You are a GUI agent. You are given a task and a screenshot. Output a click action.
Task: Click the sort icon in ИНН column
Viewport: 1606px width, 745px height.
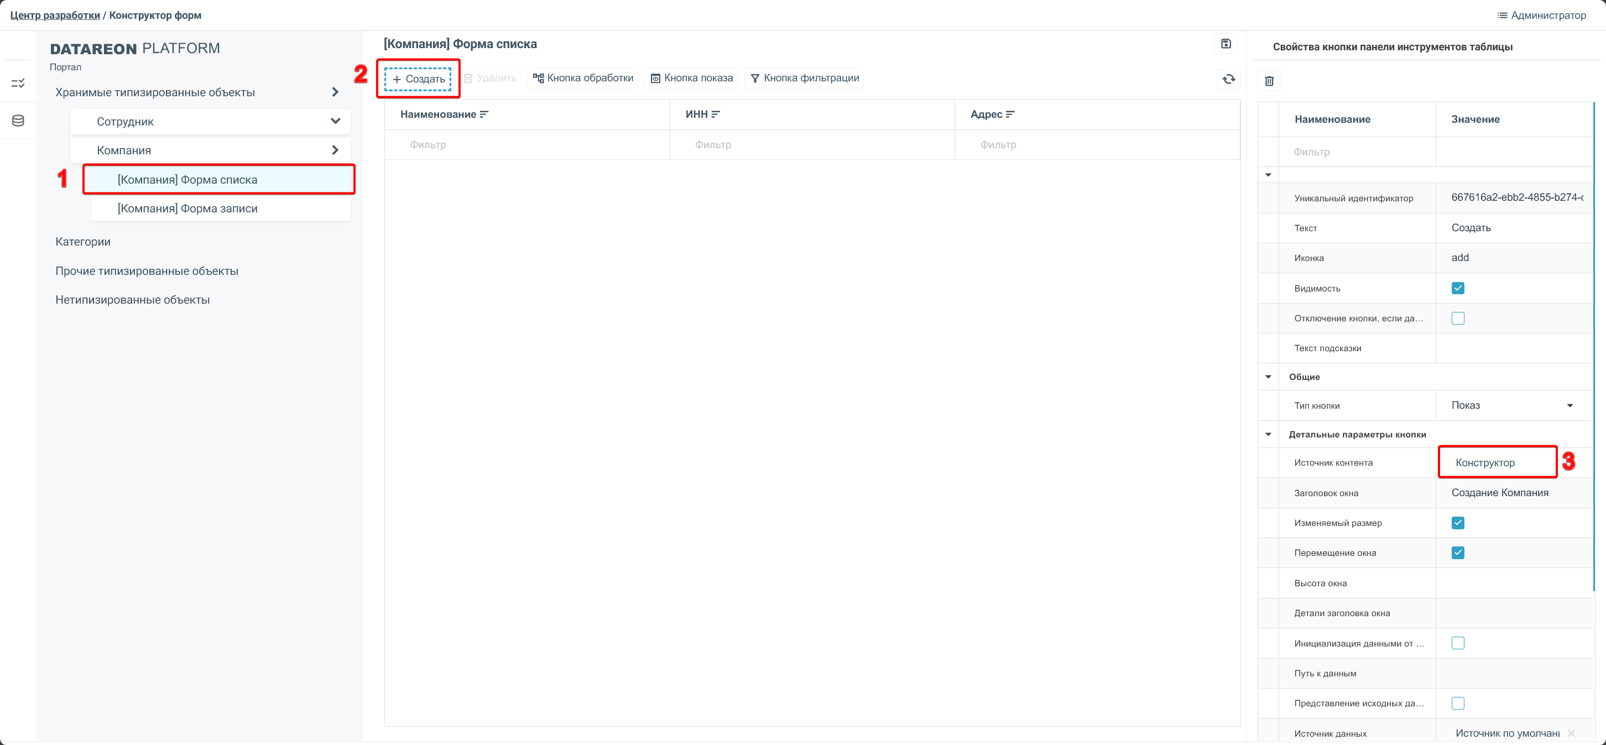coord(716,114)
